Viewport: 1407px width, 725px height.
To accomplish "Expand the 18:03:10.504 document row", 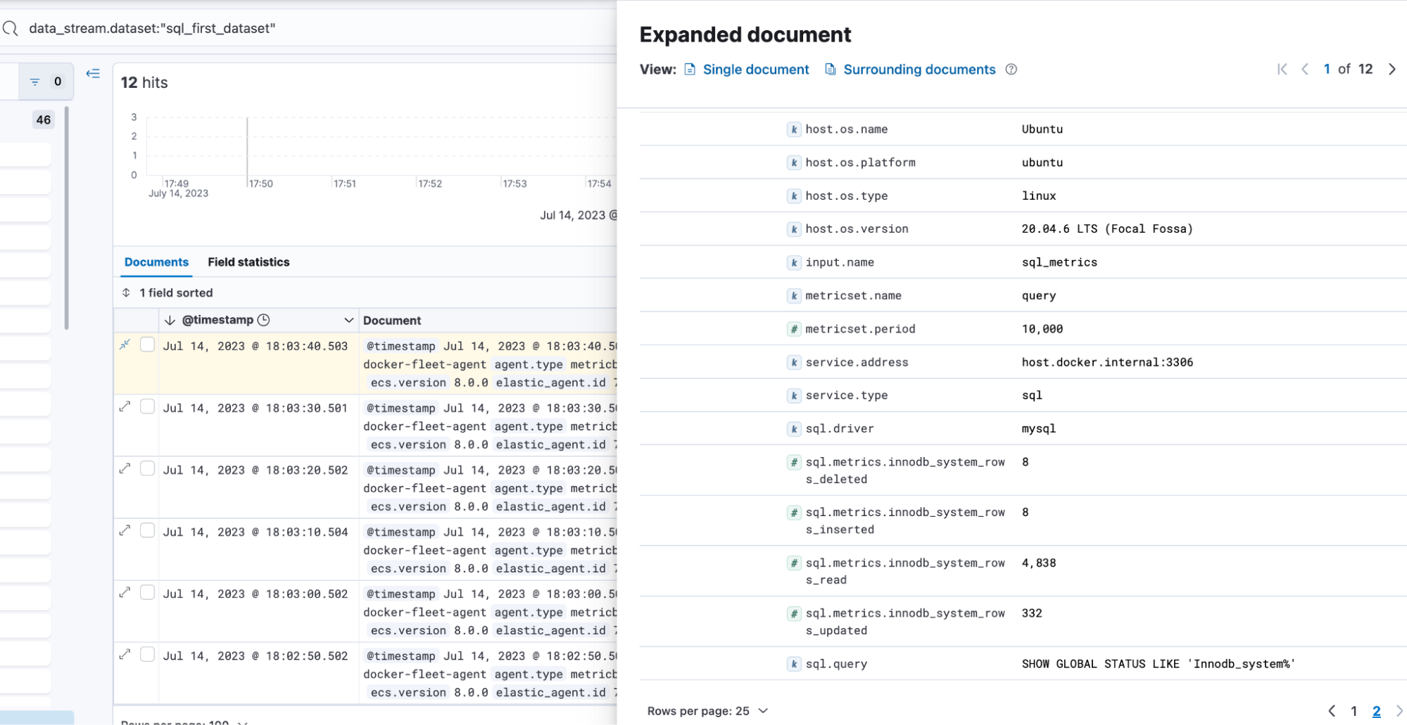I will tap(125, 530).
